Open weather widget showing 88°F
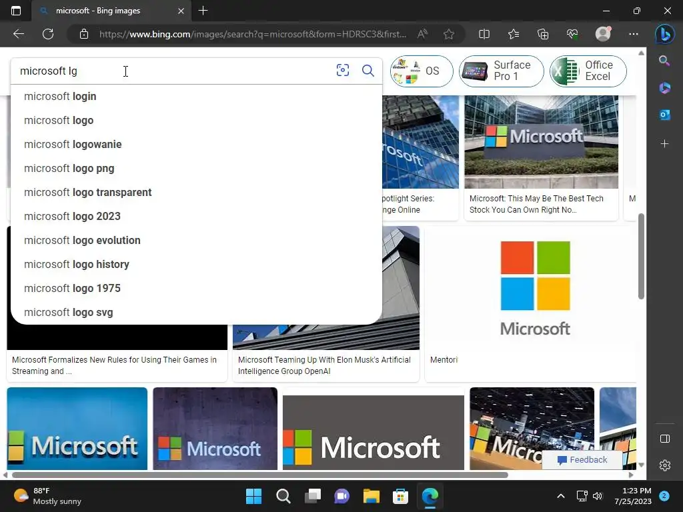683x512 pixels. [47, 496]
